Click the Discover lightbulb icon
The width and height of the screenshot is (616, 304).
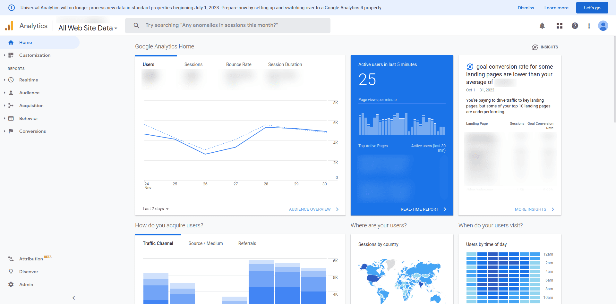point(11,272)
